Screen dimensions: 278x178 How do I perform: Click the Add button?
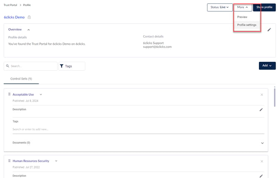tap(267, 66)
